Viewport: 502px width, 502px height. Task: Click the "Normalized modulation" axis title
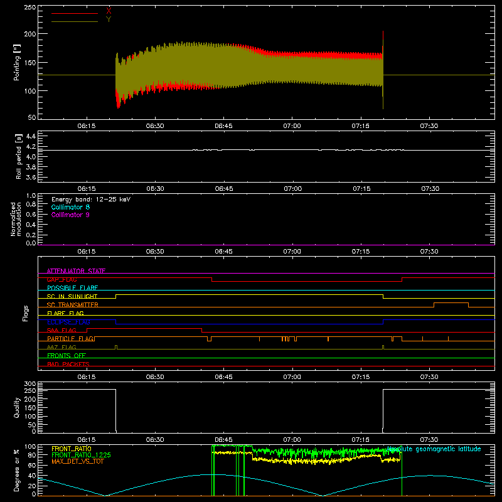[x=16, y=219]
